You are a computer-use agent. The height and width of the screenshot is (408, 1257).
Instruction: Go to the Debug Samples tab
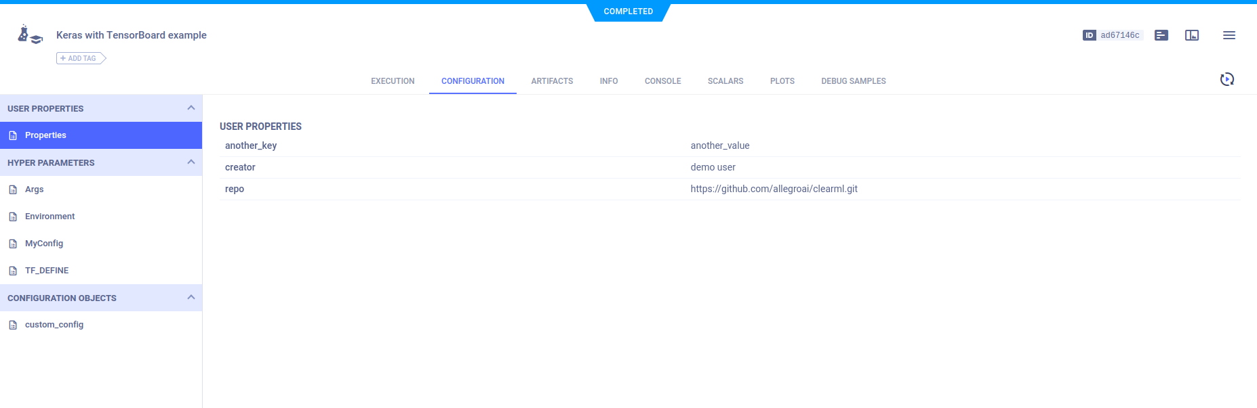[x=853, y=81]
